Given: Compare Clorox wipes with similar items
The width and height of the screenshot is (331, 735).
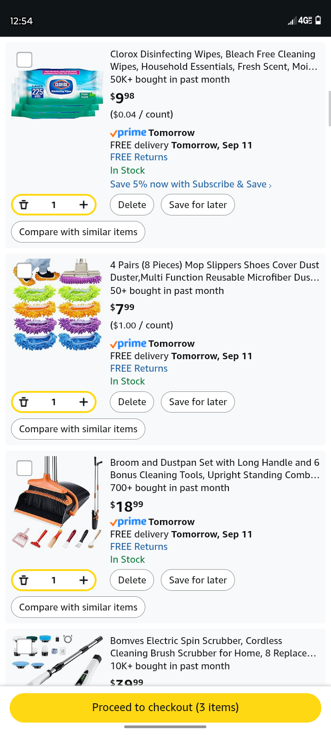Looking at the screenshot, I should click(78, 232).
